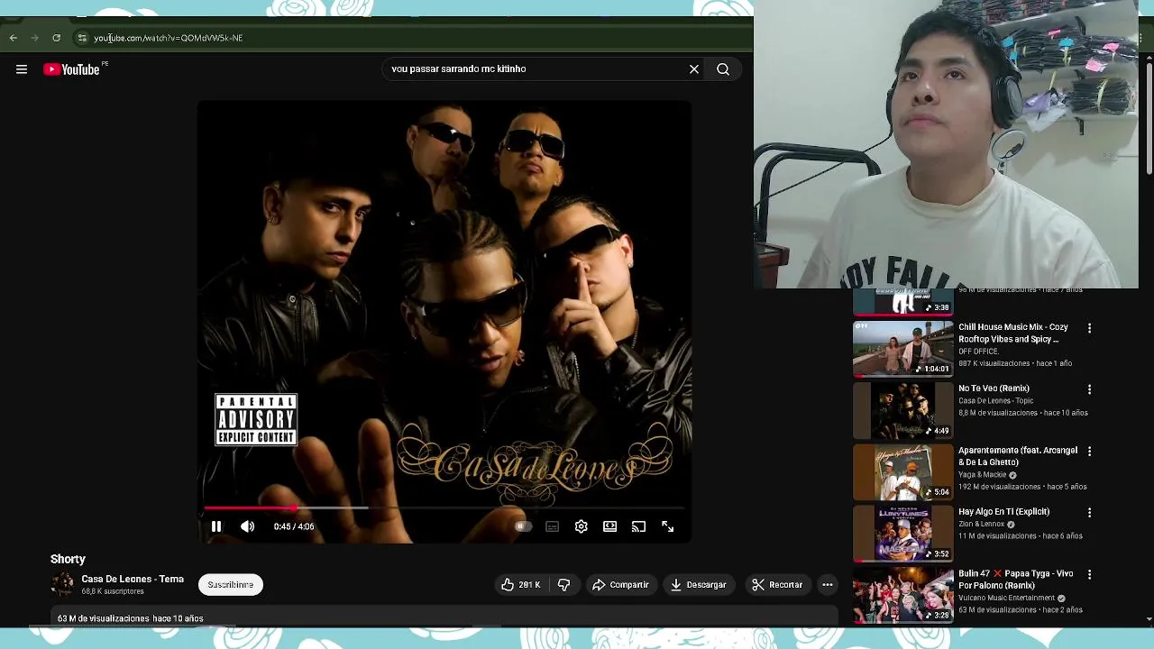This screenshot has height=649, width=1154.
Task: Open the 'No Te Veo (Remix)' title link
Action: coord(994,388)
